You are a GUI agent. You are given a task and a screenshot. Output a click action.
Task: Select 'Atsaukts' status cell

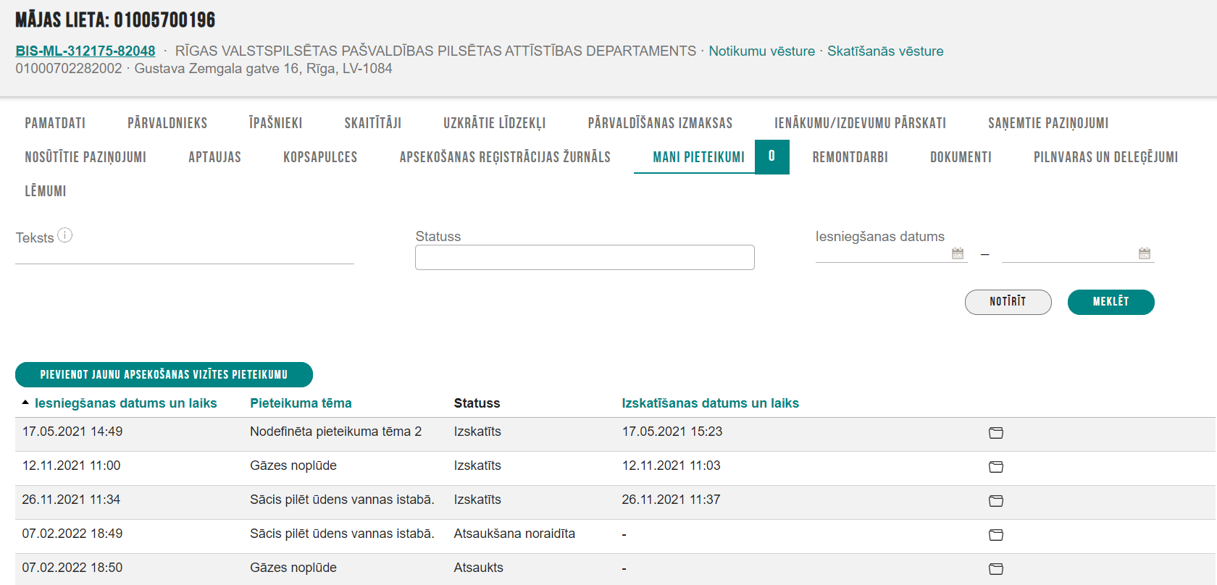pyautogui.click(x=478, y=568)
